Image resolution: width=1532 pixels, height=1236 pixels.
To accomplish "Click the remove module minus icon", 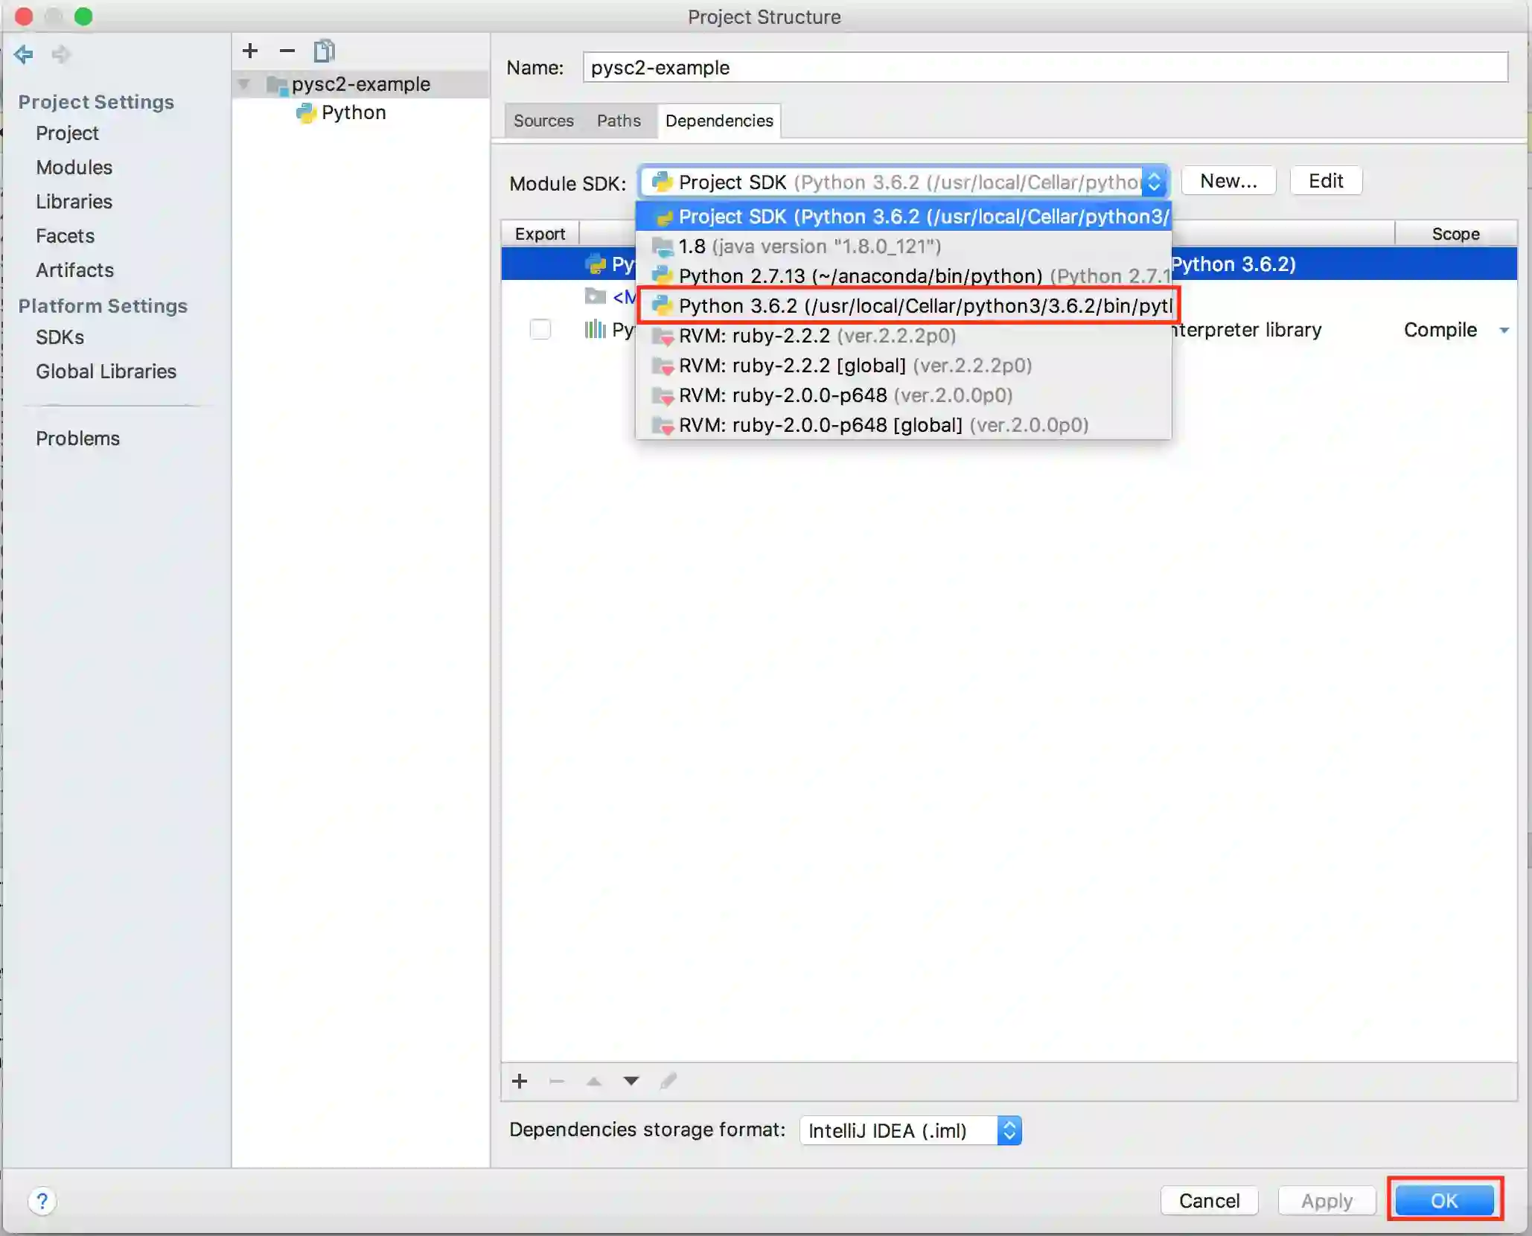I will pyautogui.click(x=287, y=51).
